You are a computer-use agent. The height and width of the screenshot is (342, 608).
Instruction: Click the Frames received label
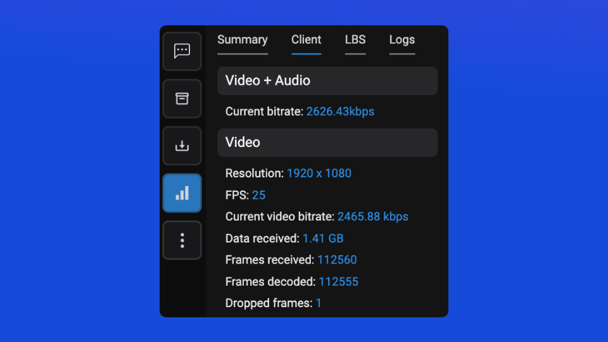pyautogui.click(x=270, y=260)
